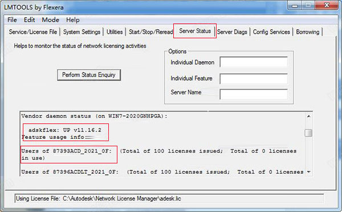Open the File menu
The width and height of the screenshot is (342, 212).
coord(12,20)
